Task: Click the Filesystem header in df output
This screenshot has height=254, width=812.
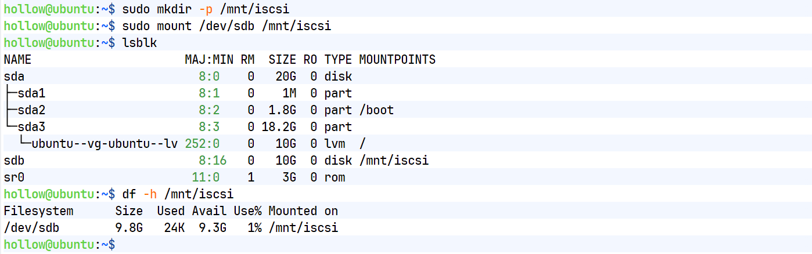Action: [x=38, y=211]
